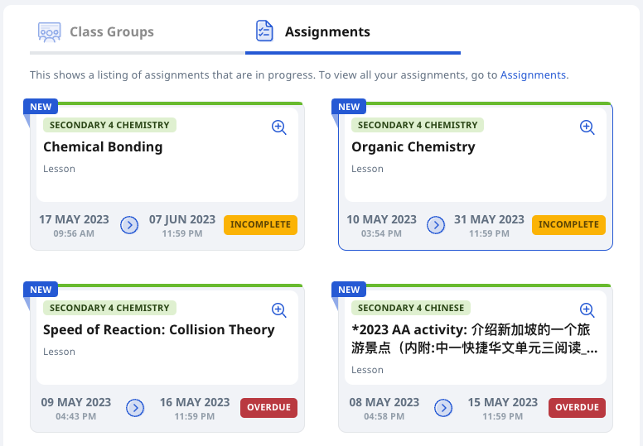Click INCOMPLETE badge on Chemical Bonding card

tap(260, 225)
